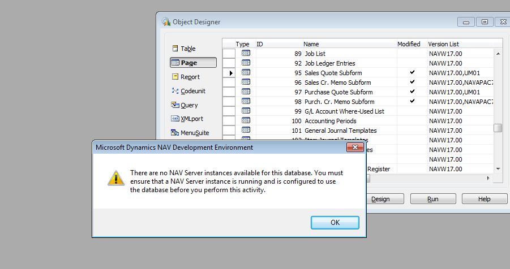Image resolution: width=510 pixels, height=269 pixels.
Task: Click page icon of Sales Cr. Memo Subform
Action: tap(246, 82)
